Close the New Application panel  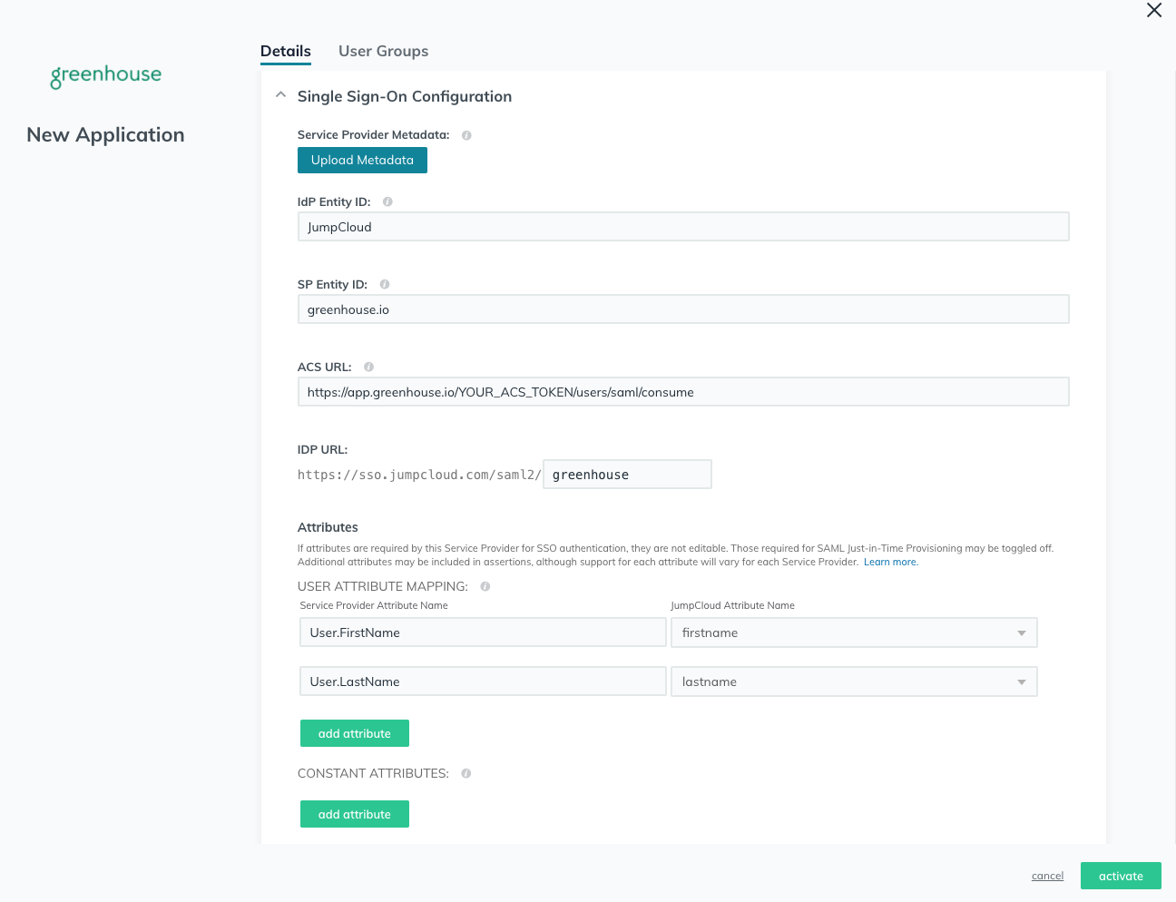point(1154,10)
